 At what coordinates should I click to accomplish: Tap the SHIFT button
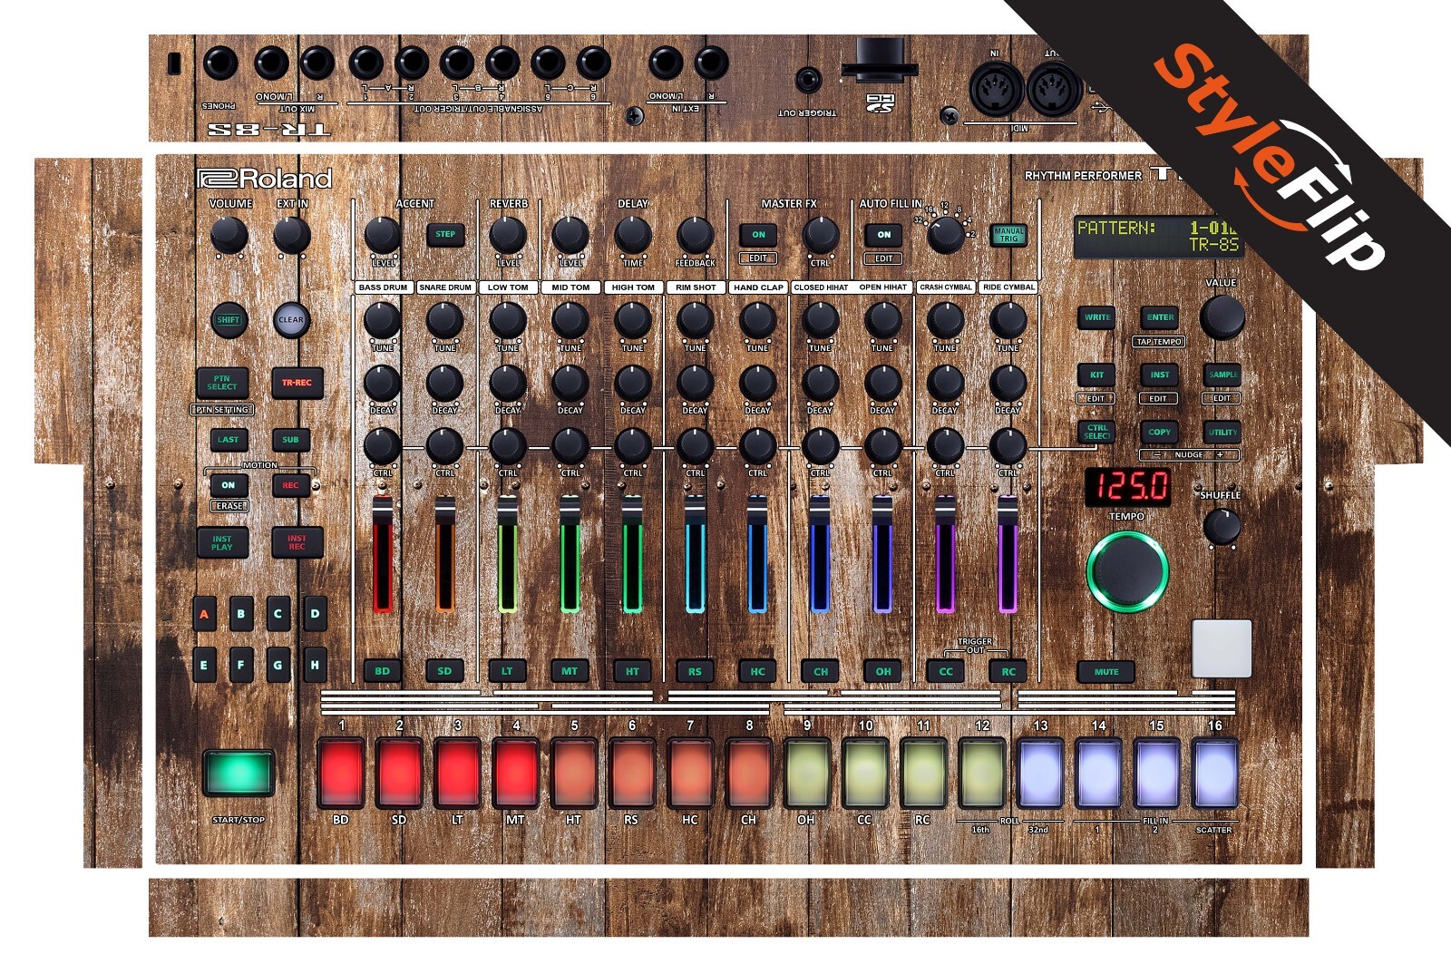click(x=228, y=319)
